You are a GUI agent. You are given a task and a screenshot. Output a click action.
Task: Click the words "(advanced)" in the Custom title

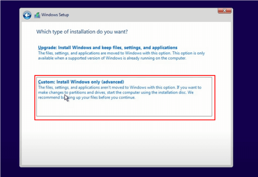click(x=113, y=82)
